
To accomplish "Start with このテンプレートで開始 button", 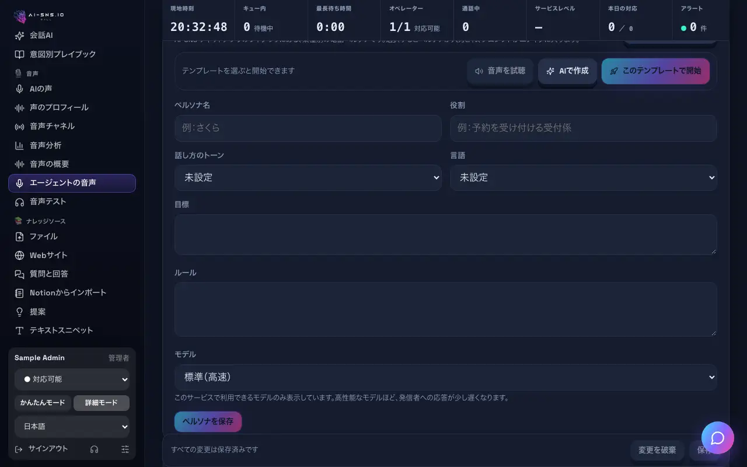I will pos(655,71).
